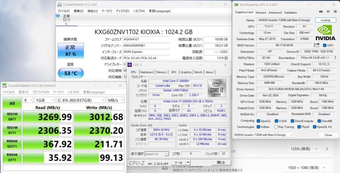This screenshot has width=340, height=173.
Task: Click the Bus Interface question mark icon
Action: pyautogui.click(x=334, y=58)
